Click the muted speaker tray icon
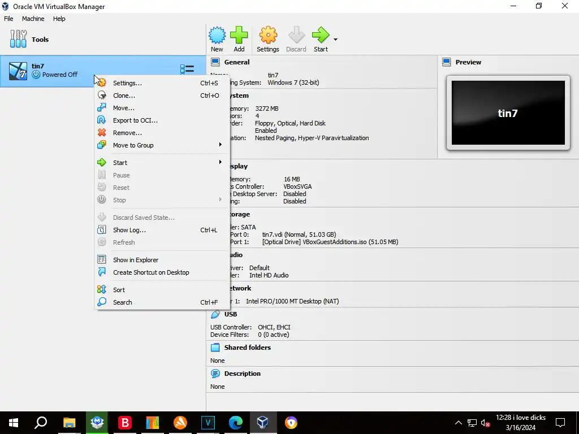Screen dimensions: 579x434 tap(486, 423)
